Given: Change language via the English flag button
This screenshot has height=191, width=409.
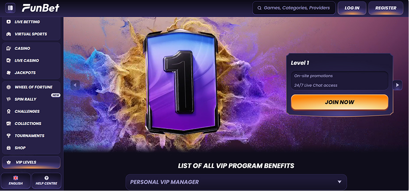Looking at the screenshot, I should coord(15,180).
